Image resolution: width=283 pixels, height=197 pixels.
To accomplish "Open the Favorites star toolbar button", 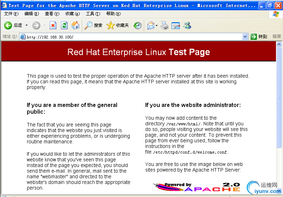I will (117, 25).
